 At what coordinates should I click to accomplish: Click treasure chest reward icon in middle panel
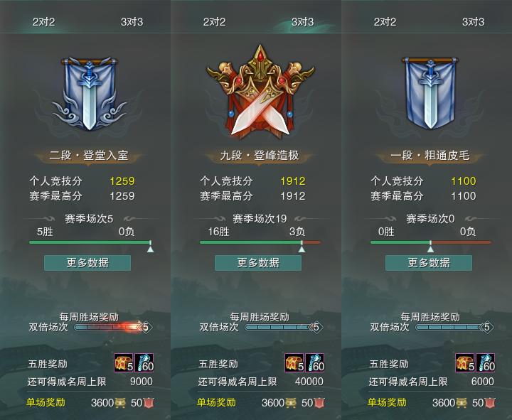(294, 362)
